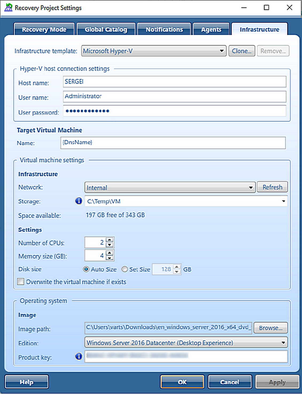Viewport: 302px width, 394px height.
Task: Click the info icon next to Storage
Action: point(79,201)
